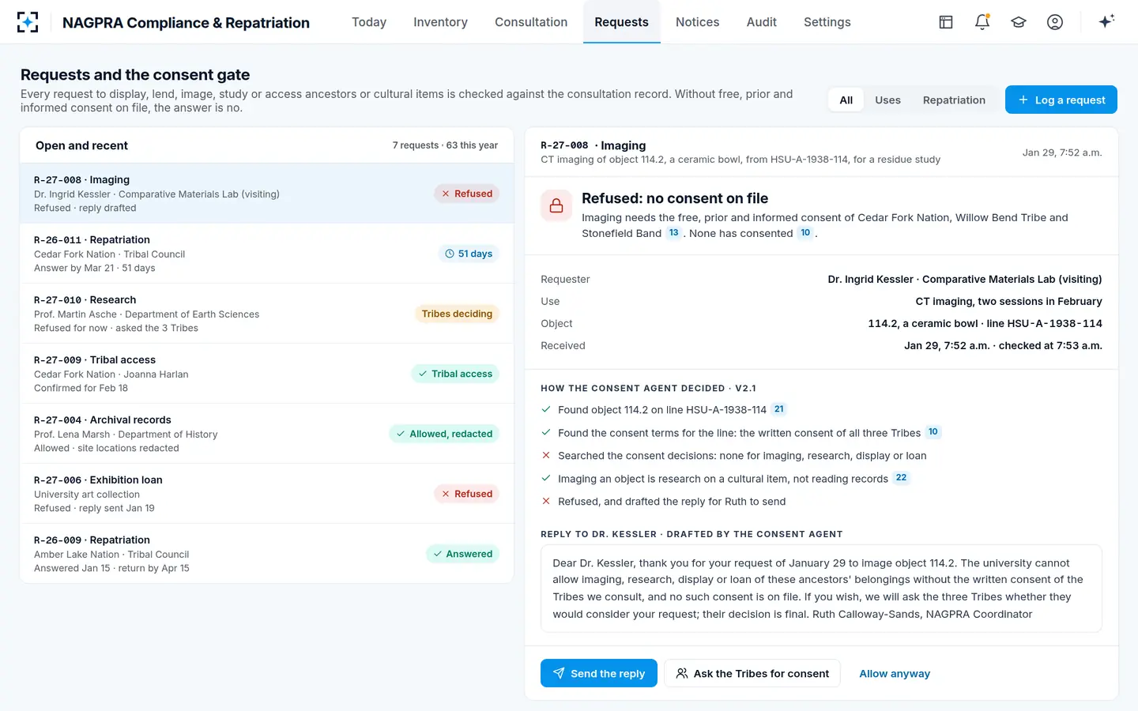Filter requests by Repatriation

954,100
